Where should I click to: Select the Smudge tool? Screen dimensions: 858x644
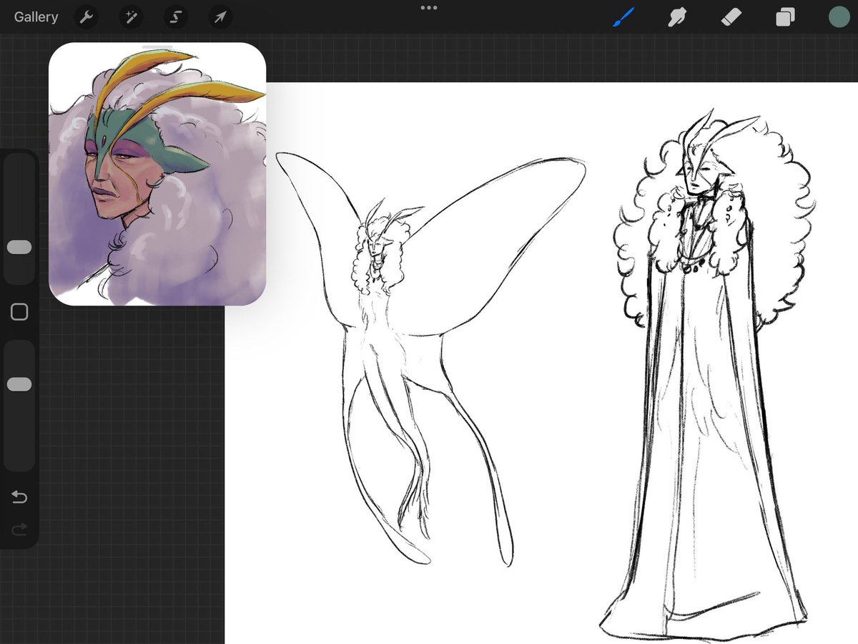[677, 17]
